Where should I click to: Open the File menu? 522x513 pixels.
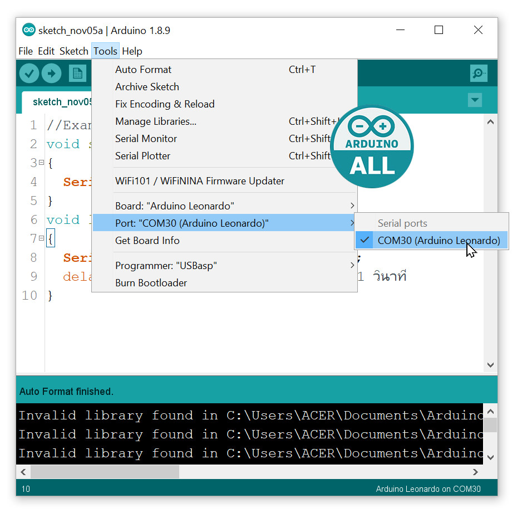coord(26,51)
